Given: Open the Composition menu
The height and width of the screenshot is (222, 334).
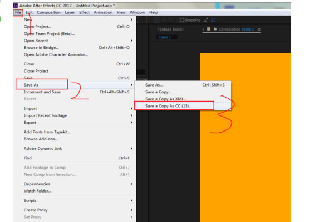Looking at the screenshot, I should point(48,12).
